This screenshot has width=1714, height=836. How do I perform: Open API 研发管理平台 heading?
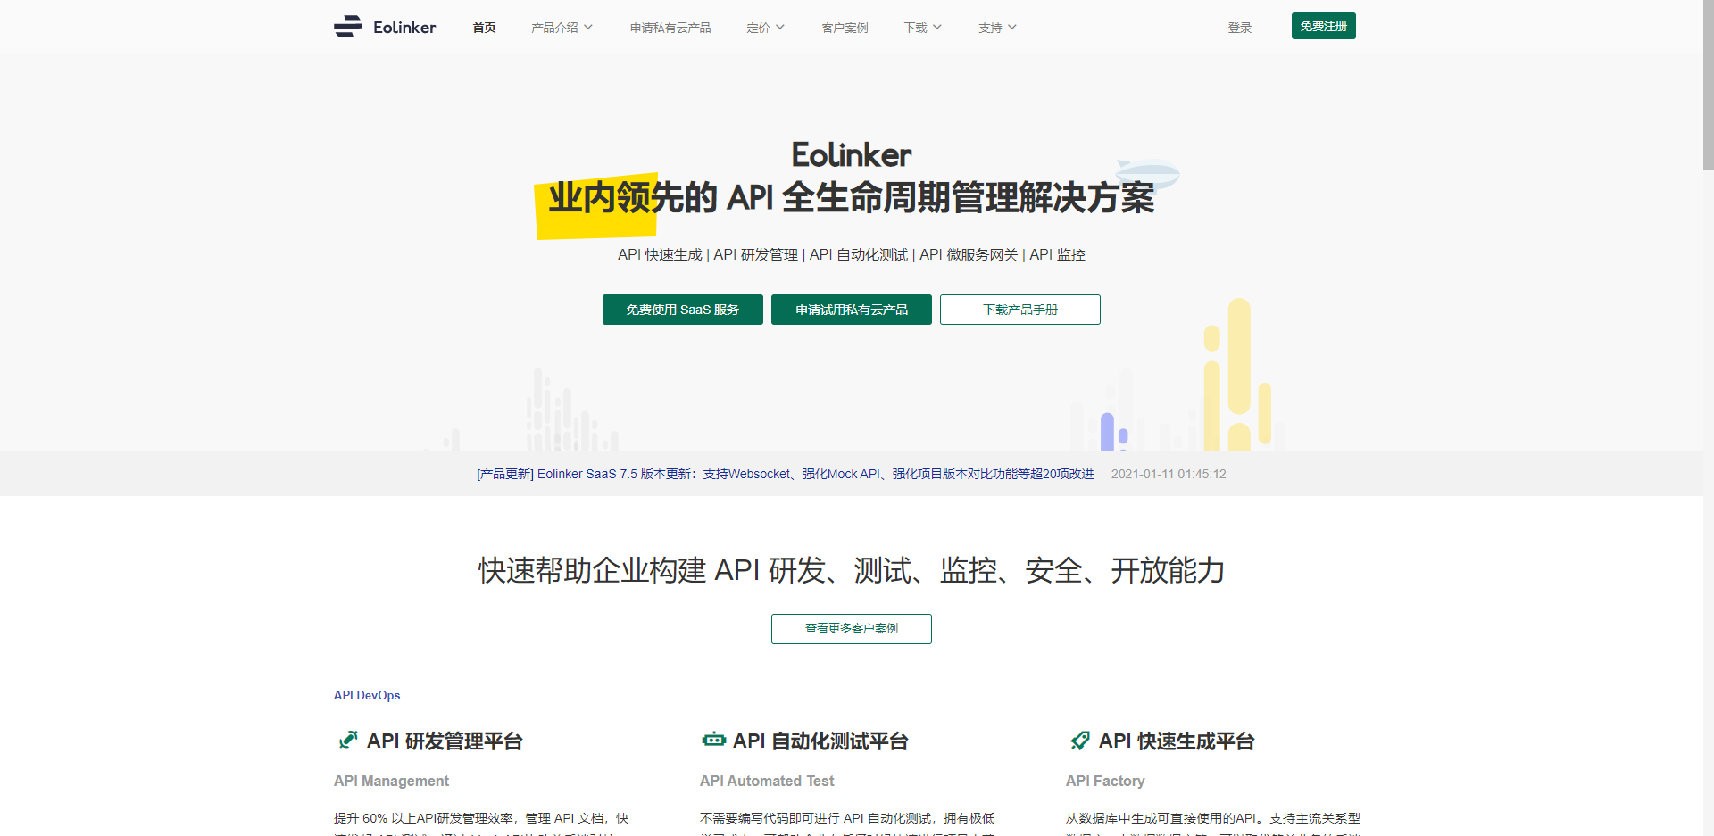(x=445, y=741)
